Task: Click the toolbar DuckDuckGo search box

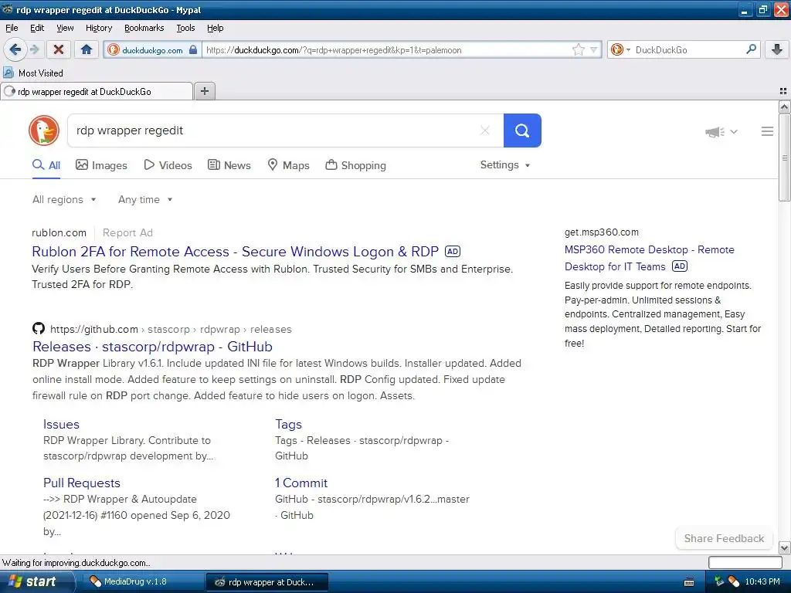Action: 687,50
